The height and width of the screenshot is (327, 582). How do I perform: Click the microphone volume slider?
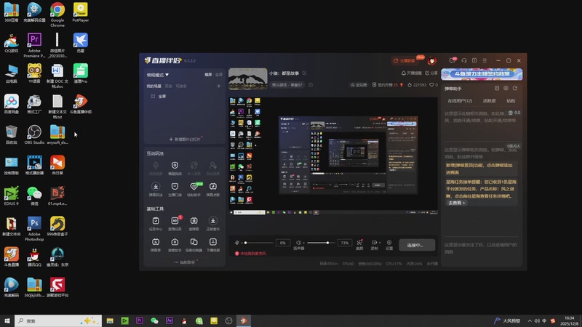[259, 243]
